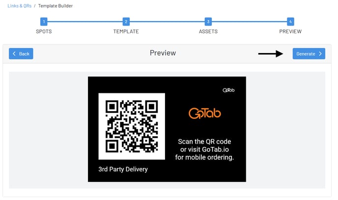Click the large orange GoTab logo
Image resolution: width=338 pixels, height=200 pixels.
205,113
